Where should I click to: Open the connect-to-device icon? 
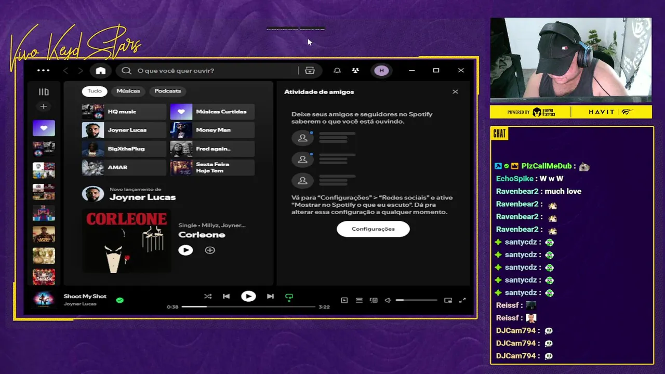tap(374, 300)
